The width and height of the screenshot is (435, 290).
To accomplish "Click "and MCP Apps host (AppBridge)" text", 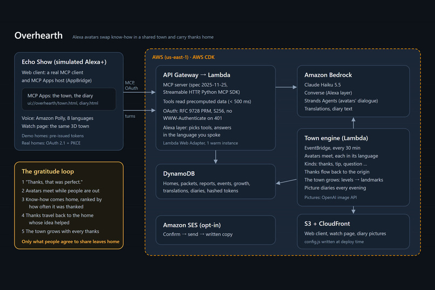I will point(57,80).
